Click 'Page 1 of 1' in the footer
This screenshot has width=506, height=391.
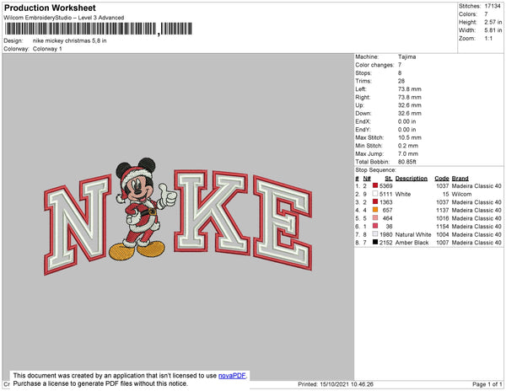487,384
